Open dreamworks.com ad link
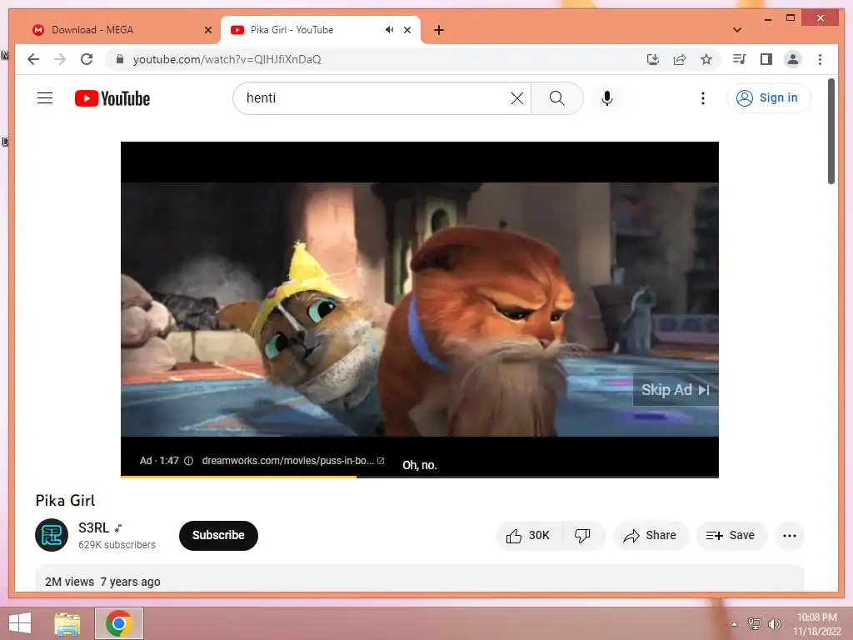Image resolution: width=853 pixels, height=640 pixels. (x=292, y=460)
